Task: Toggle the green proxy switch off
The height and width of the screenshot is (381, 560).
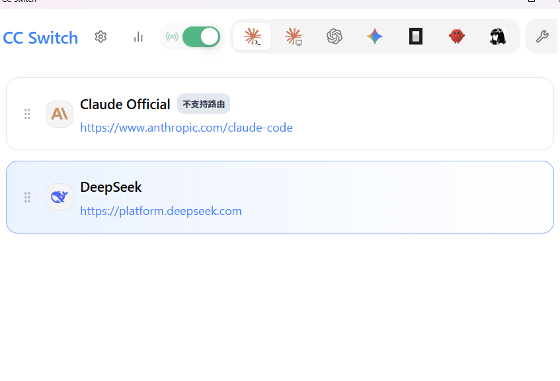Action: click(x=201, y=36)
